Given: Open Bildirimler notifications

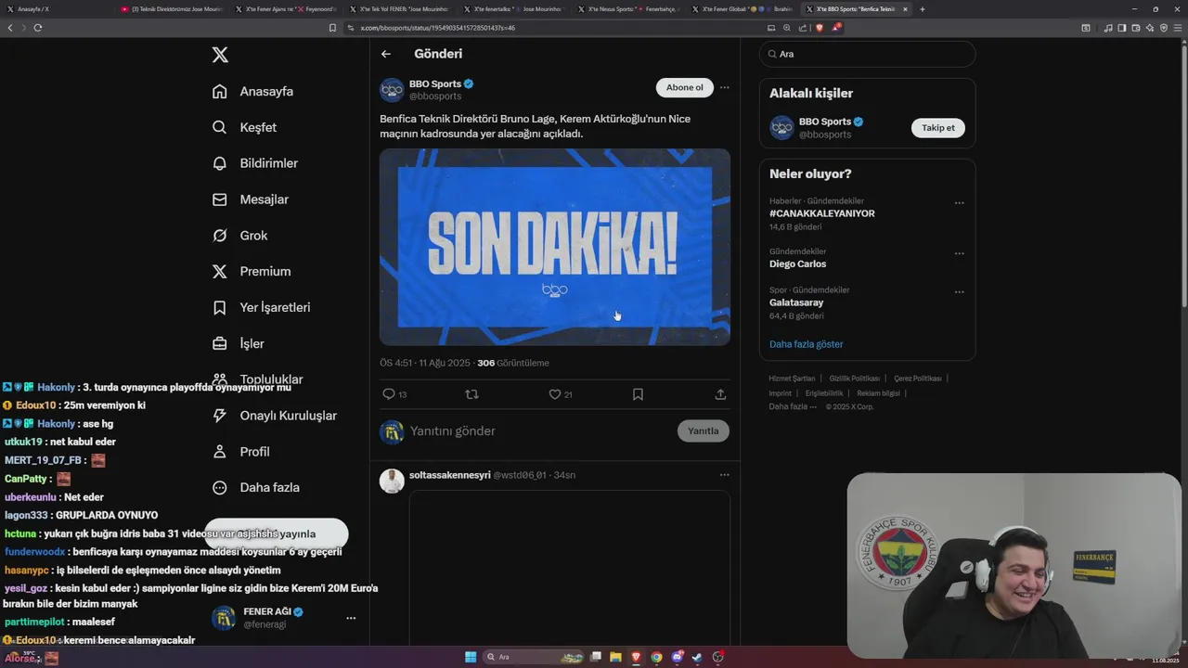Looking at the screenshot, I should click(255, 163).
